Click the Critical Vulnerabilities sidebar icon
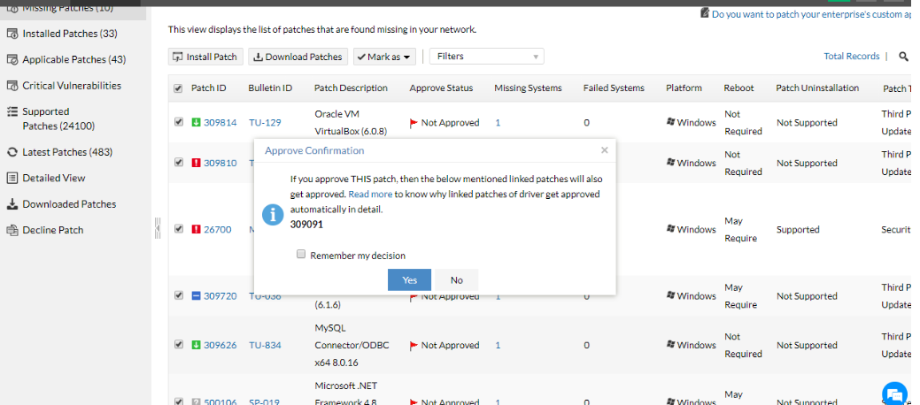The height and width of the screenshot is (405, 920). pos(12,86)
